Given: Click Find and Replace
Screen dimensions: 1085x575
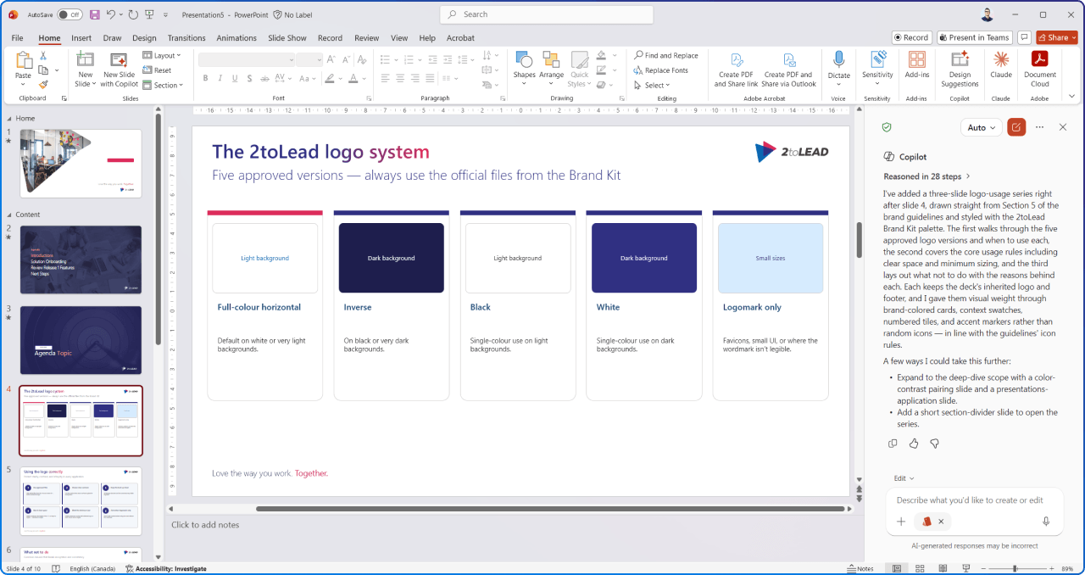Looking at the screenshot, I should click(x=665, y=55).
